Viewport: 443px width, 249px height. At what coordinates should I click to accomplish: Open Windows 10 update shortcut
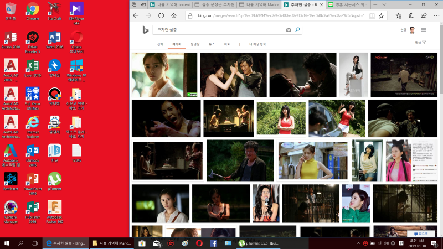[76, 70]
